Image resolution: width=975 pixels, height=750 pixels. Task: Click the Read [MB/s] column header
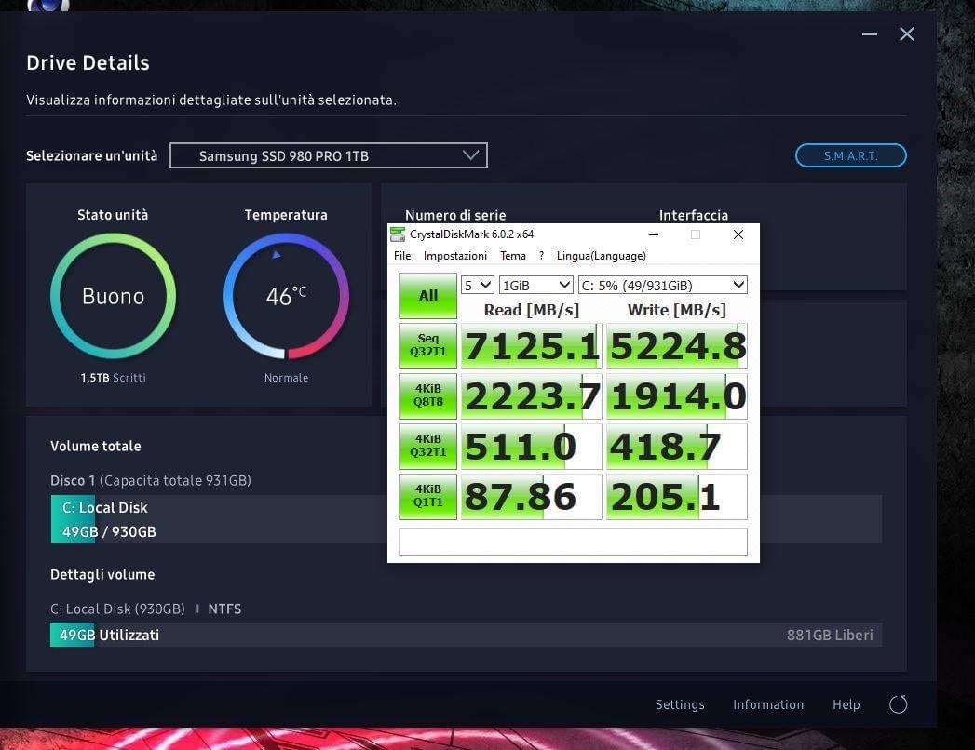click(x=531, y=310)
